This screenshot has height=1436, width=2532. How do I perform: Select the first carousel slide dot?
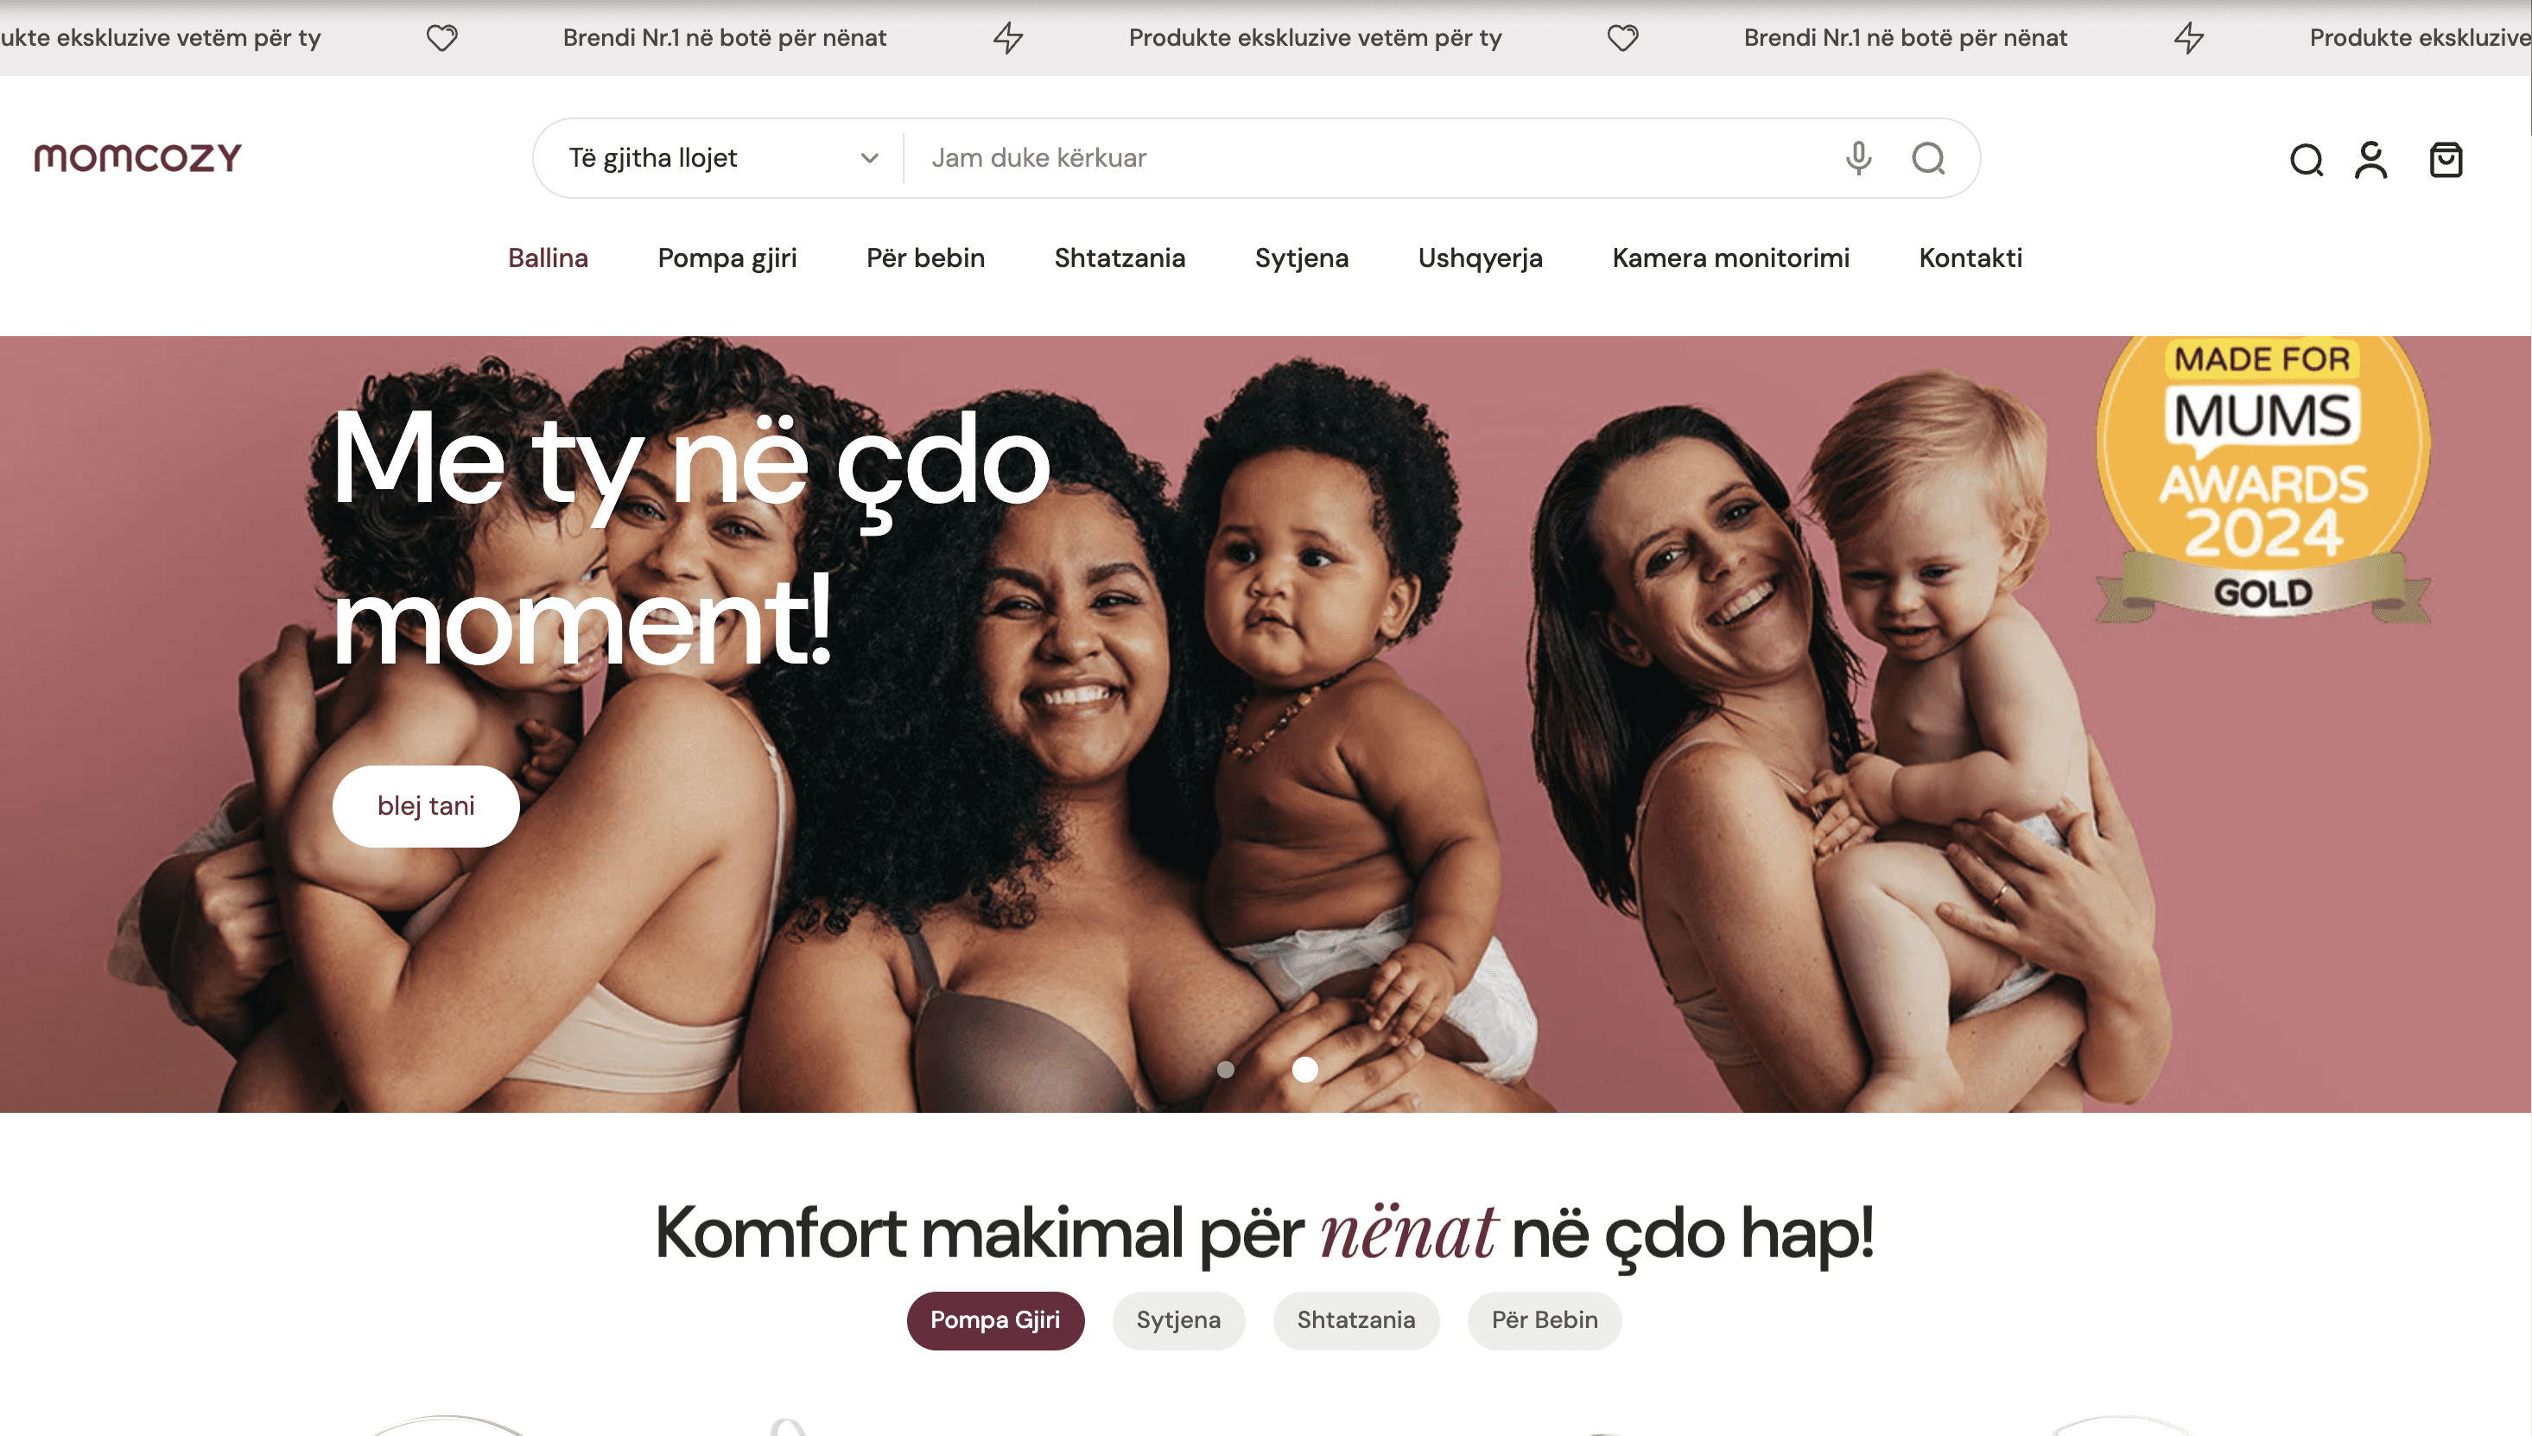1225,1069
